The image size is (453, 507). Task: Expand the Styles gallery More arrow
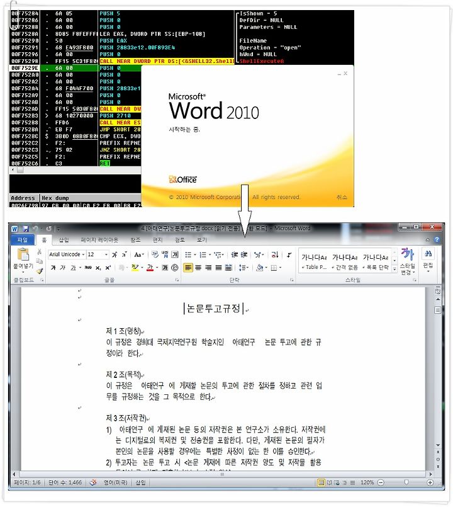[394, 269]
